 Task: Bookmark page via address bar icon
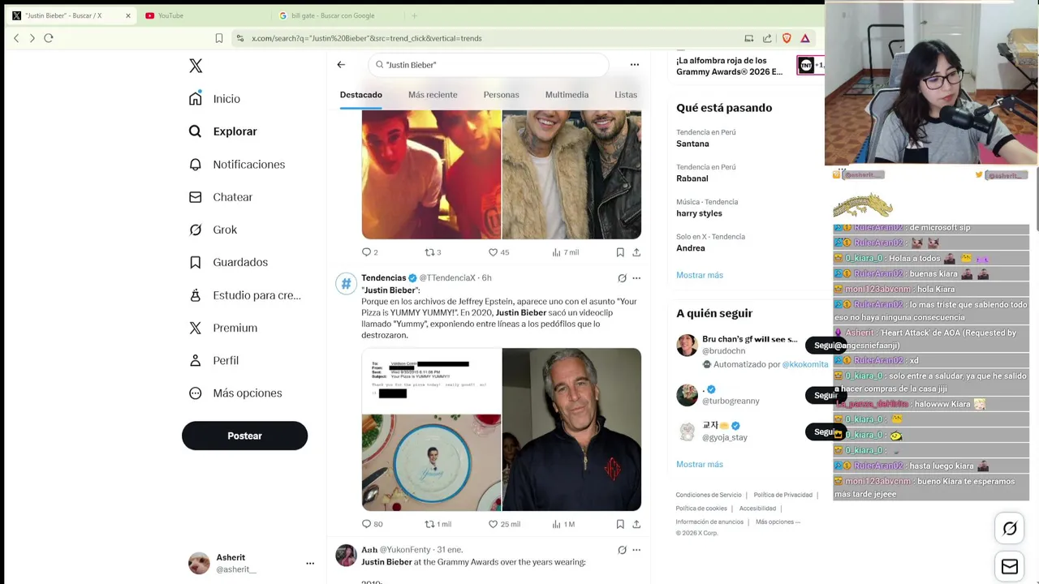[x=219, y=38]
